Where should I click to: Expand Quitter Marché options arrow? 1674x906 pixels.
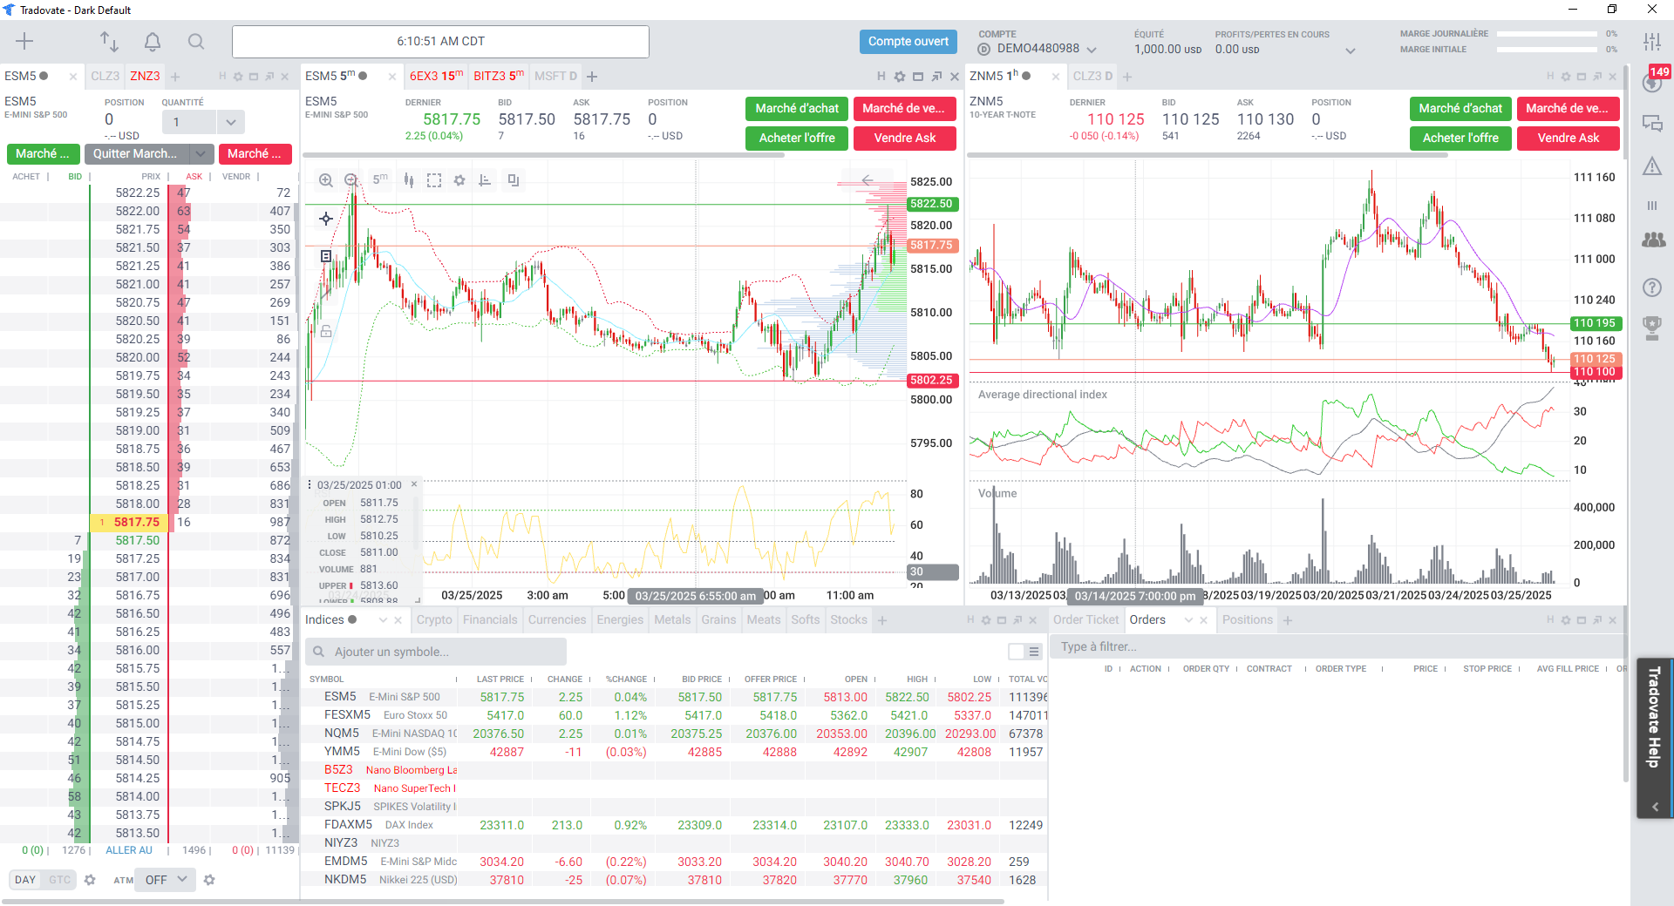click(x=201, y=154)
